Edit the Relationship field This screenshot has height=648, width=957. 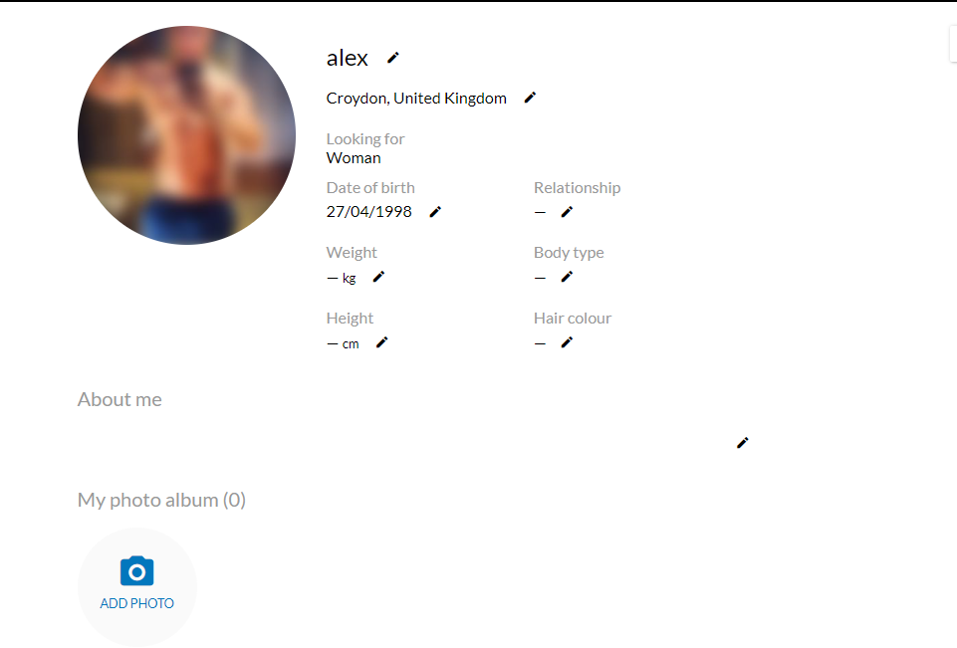click(567, 212)
